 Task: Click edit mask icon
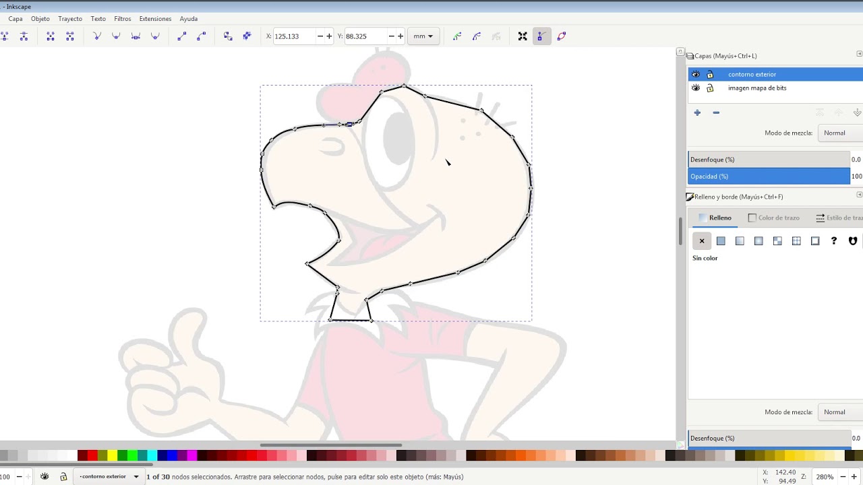[x=477, y=36]
